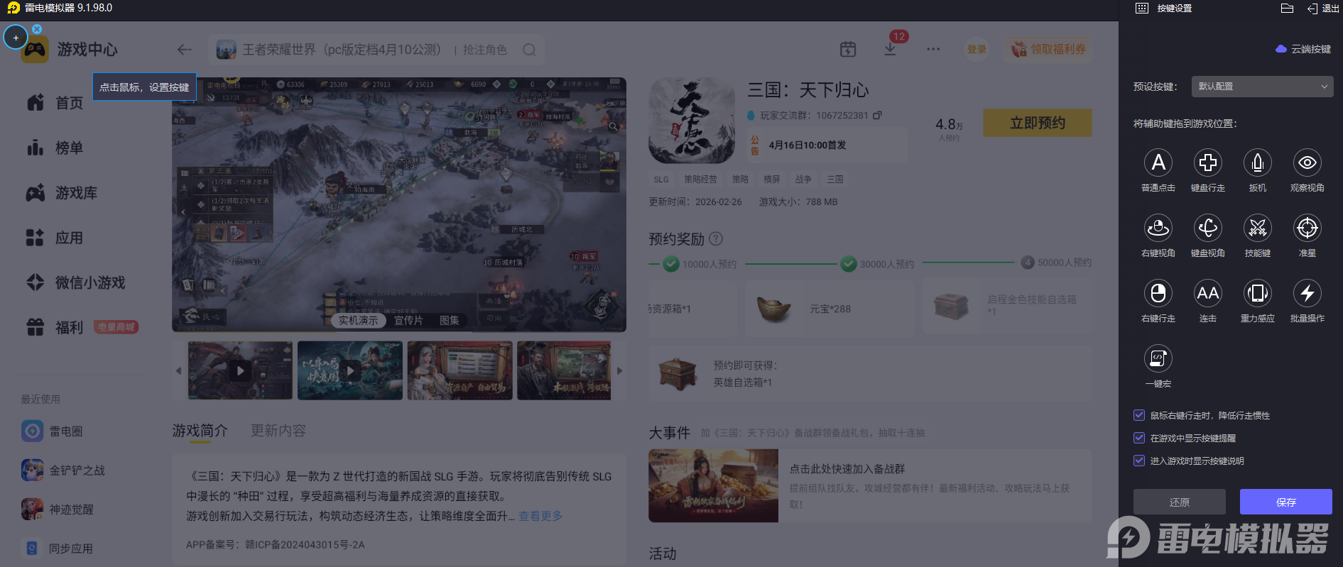The image size is (1343, 567).
Task: Select the 右键视角 right-click view icon
Action: [x=1158, y=228]
